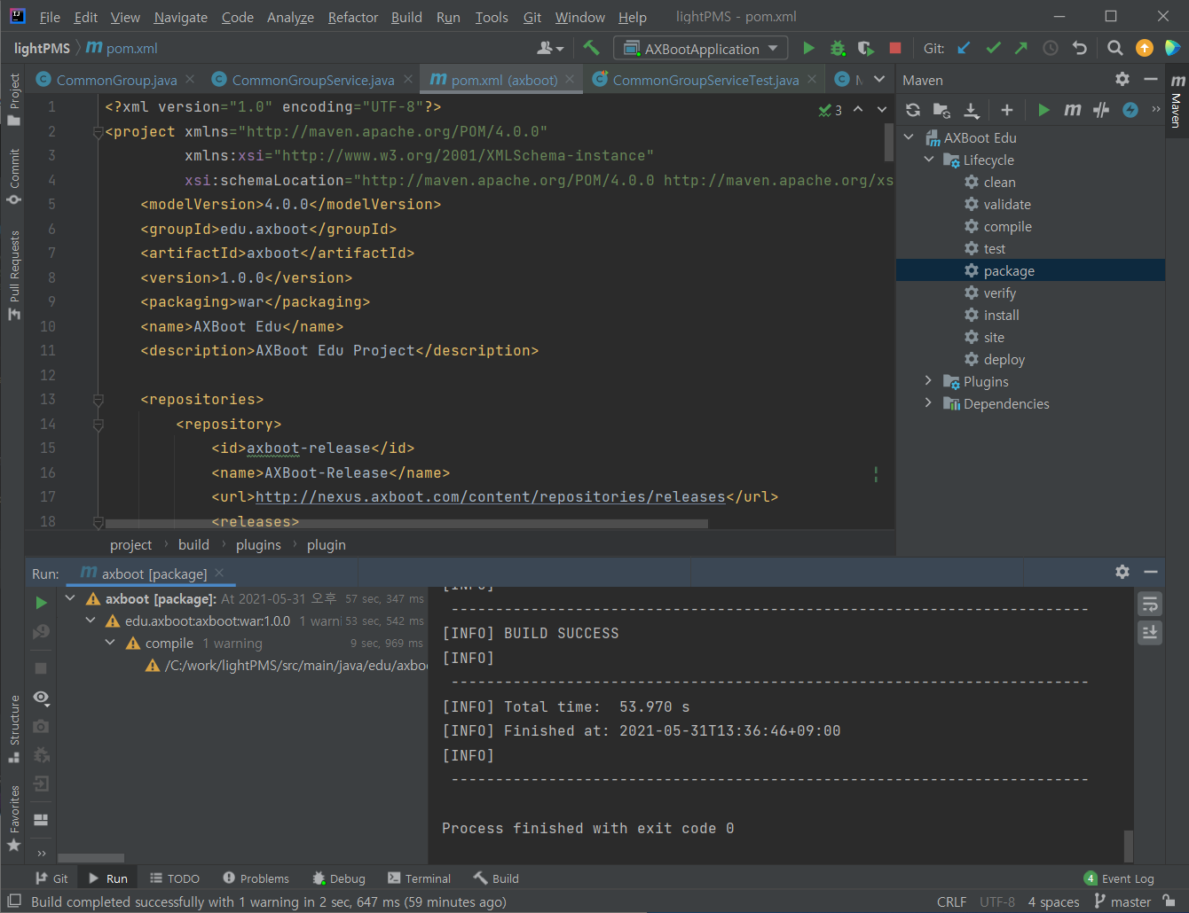Reload all Maven projects icon
The height and width of the screenshot is (913, 1189).
click(x=913, y=110)
